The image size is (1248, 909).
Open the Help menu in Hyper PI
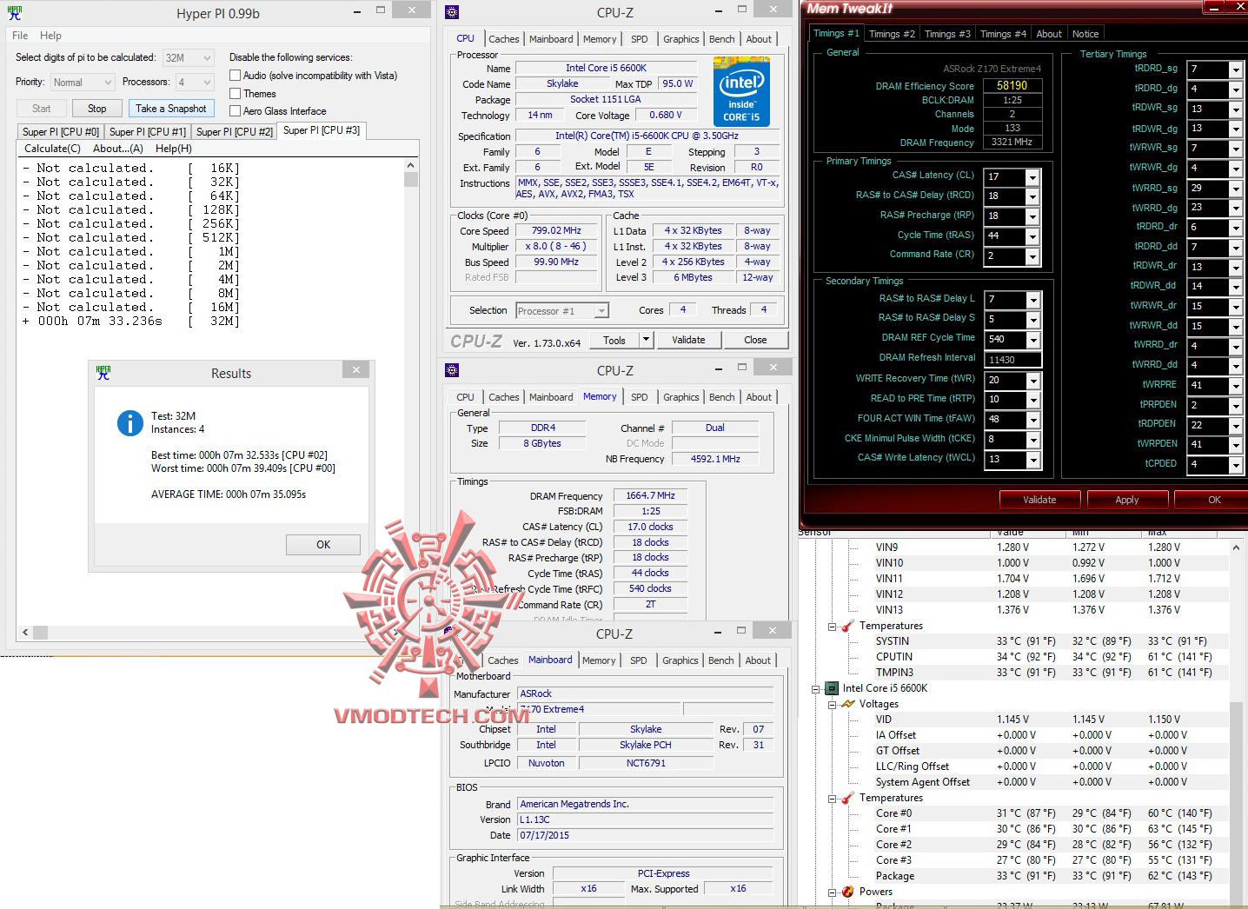coord(50,36)
